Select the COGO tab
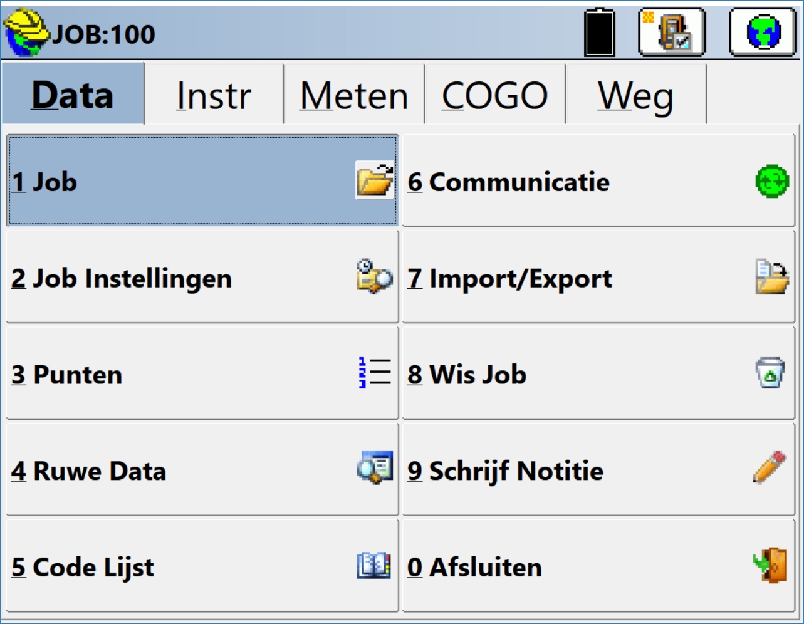Image resolution: width=804 pixels, height=624 pixels. pyautogui.click(x=495, y=95)
